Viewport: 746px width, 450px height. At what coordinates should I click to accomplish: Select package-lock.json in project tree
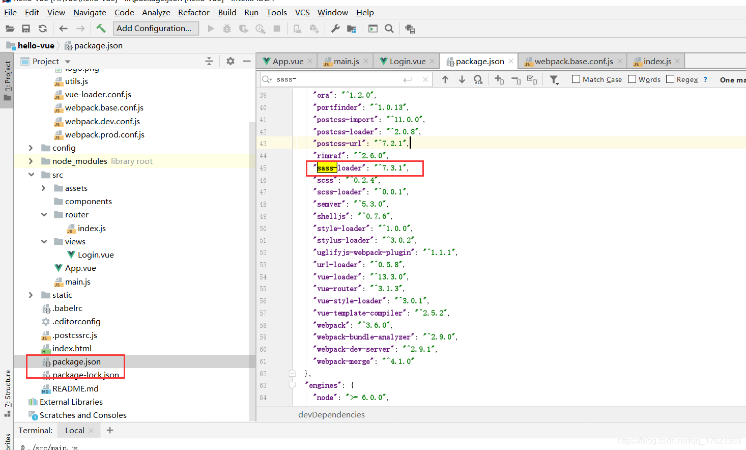point(85,375)
